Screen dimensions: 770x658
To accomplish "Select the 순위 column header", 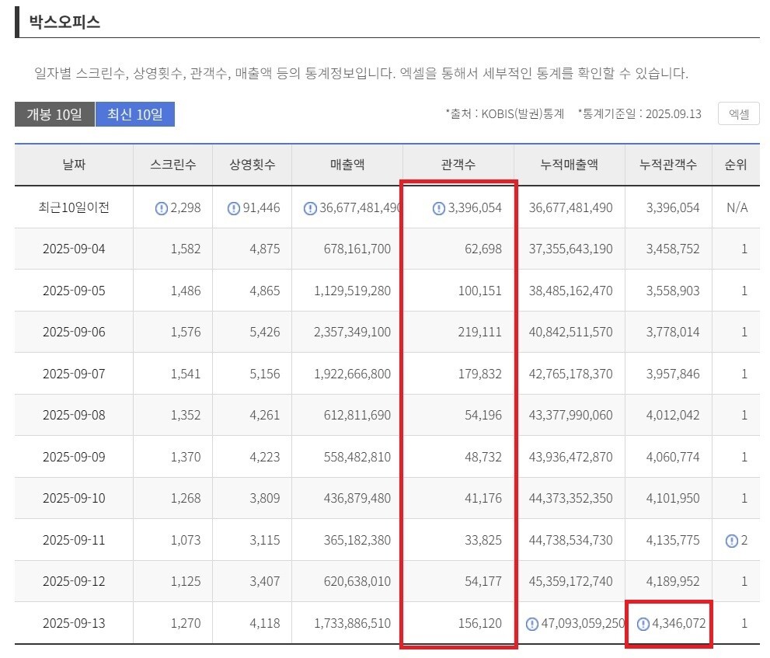I will click(x=735, y=165).
